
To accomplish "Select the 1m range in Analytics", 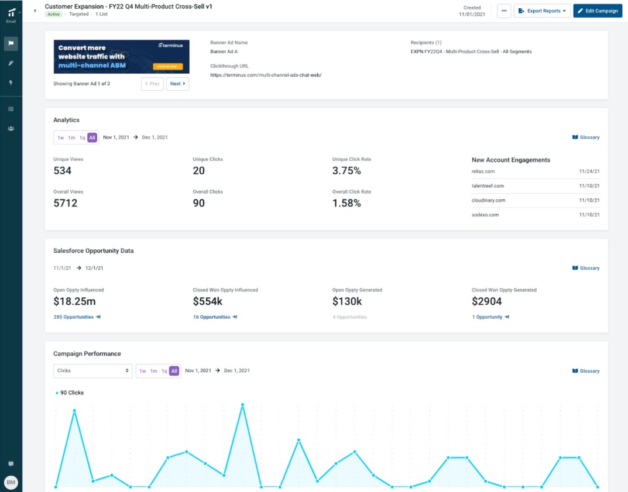I will [x=71, y=137].
